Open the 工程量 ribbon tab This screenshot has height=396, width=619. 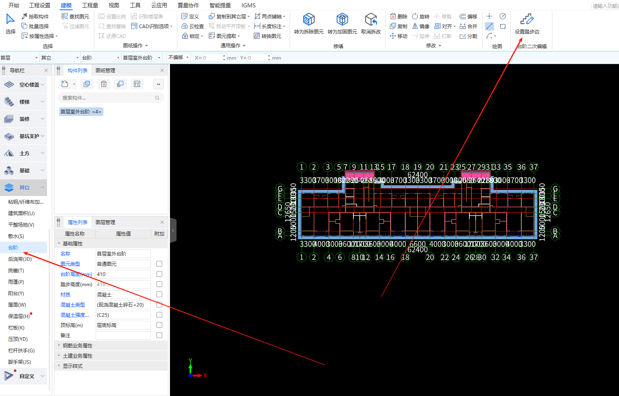(90, 5)
